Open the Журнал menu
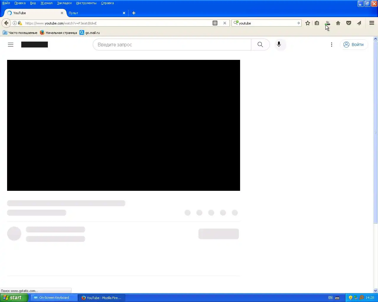This screenshot has width=378, height=302. pos(46,3)
